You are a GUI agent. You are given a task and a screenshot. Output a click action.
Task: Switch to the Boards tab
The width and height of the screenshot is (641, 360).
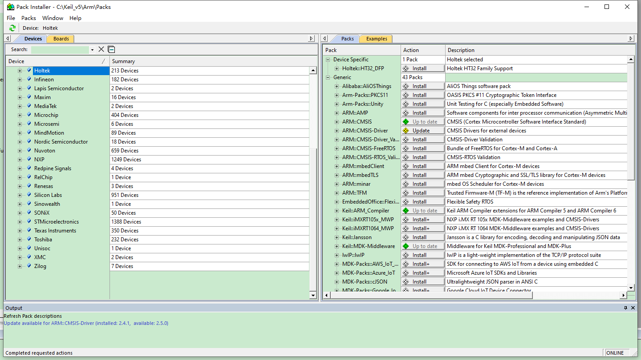click(61, 39)
